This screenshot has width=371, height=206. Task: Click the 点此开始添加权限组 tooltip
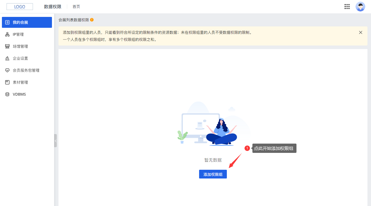pyautogui.click(x=274, y=148)
